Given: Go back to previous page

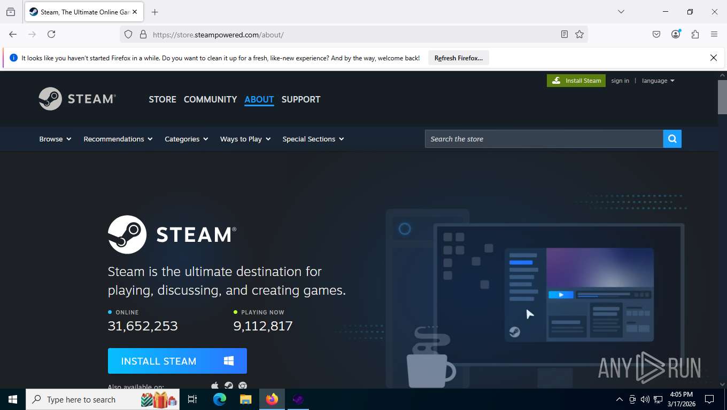Looking at the screenshot, I should [x=13, y=34].
